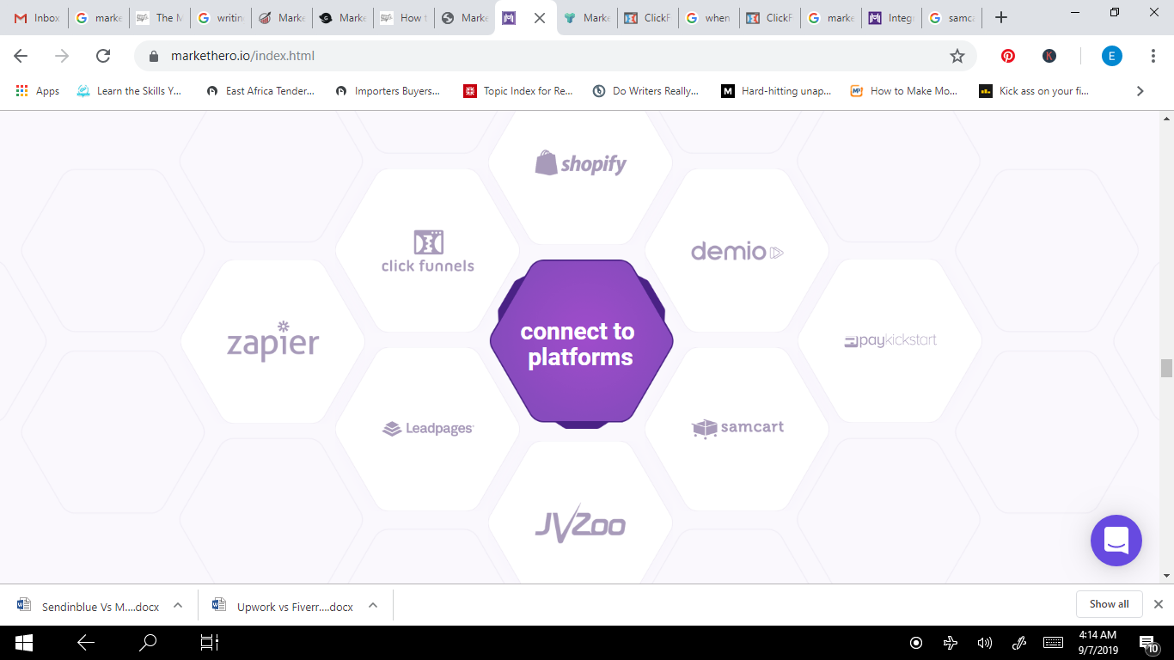Screen dimensions: 1174x660
Task: Choose the Zapier logo hexagon
Action: (273, 341)
